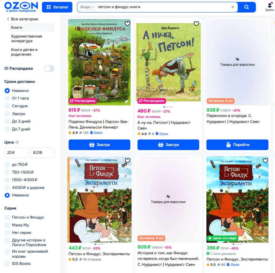Add Поделки Финдуса to cart via Завтра button

[99, 145]
